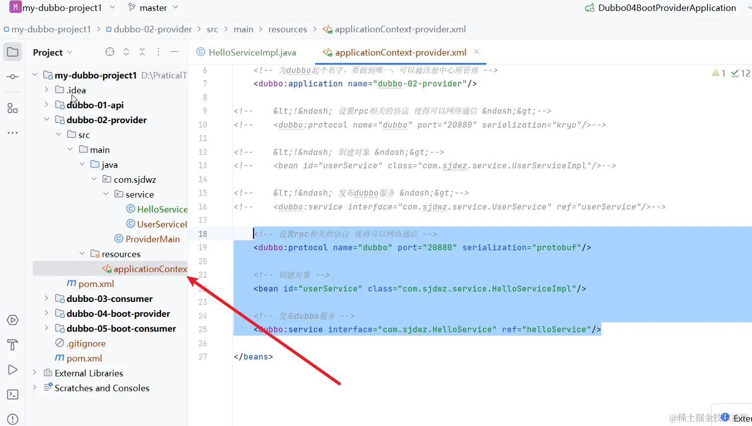Click dubbo-02-provider breadcrumb
Screen dimensions: 752x426
coord(149,29)
